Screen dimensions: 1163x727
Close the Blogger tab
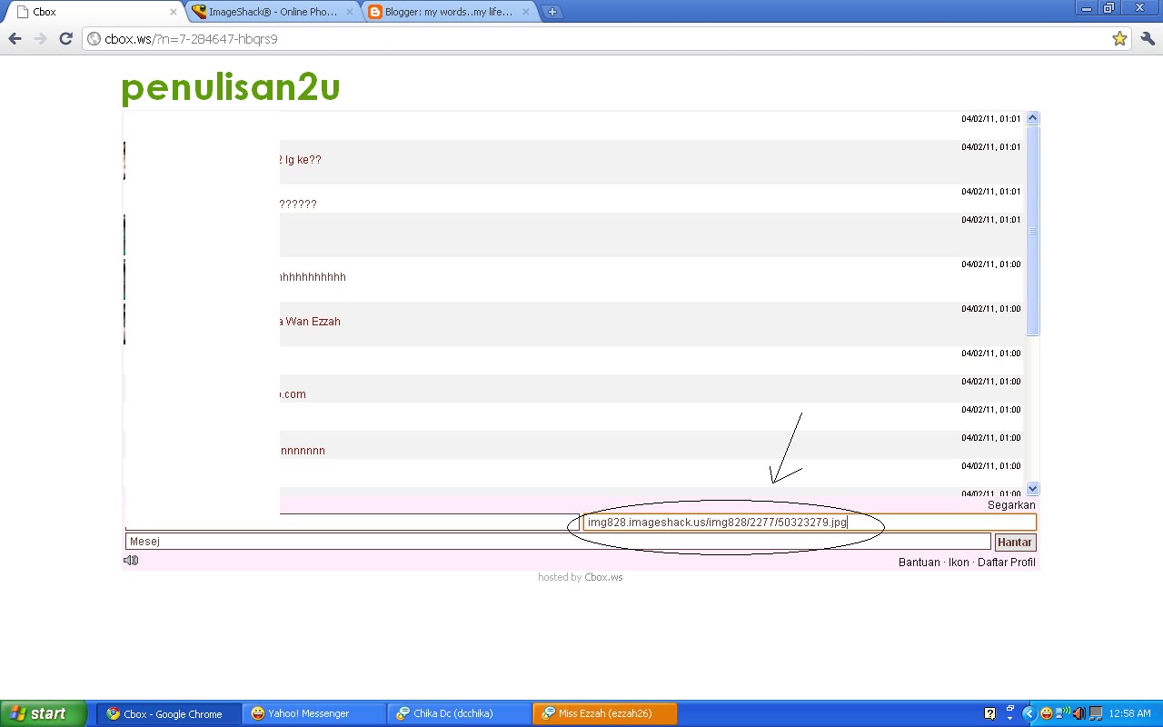tap(525, 12)
